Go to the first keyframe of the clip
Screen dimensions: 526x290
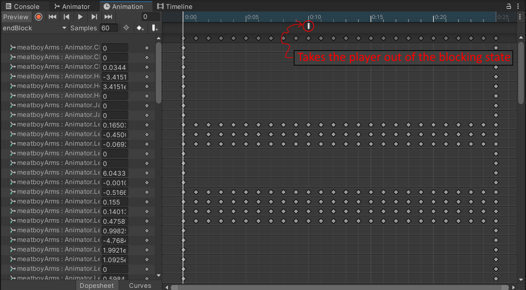tap(53, 17)
